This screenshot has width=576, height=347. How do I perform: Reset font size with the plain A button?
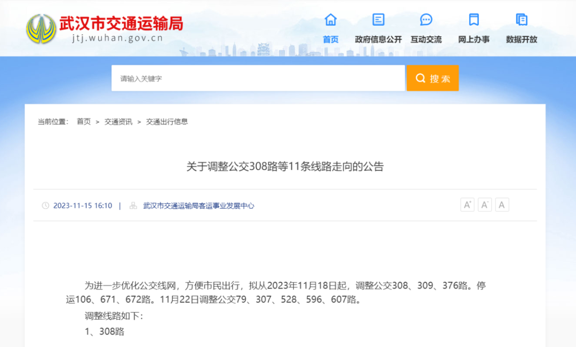pos(502,204)
